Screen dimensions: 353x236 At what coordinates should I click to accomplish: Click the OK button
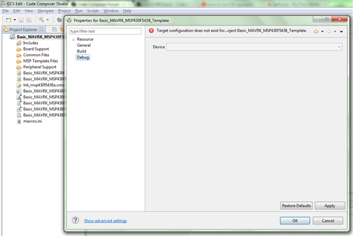pyautogui.click(x=295, y=221)
